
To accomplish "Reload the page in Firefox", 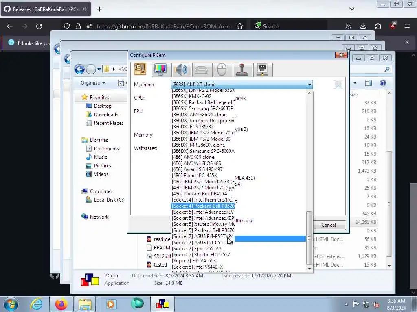I will pos(39,26).
